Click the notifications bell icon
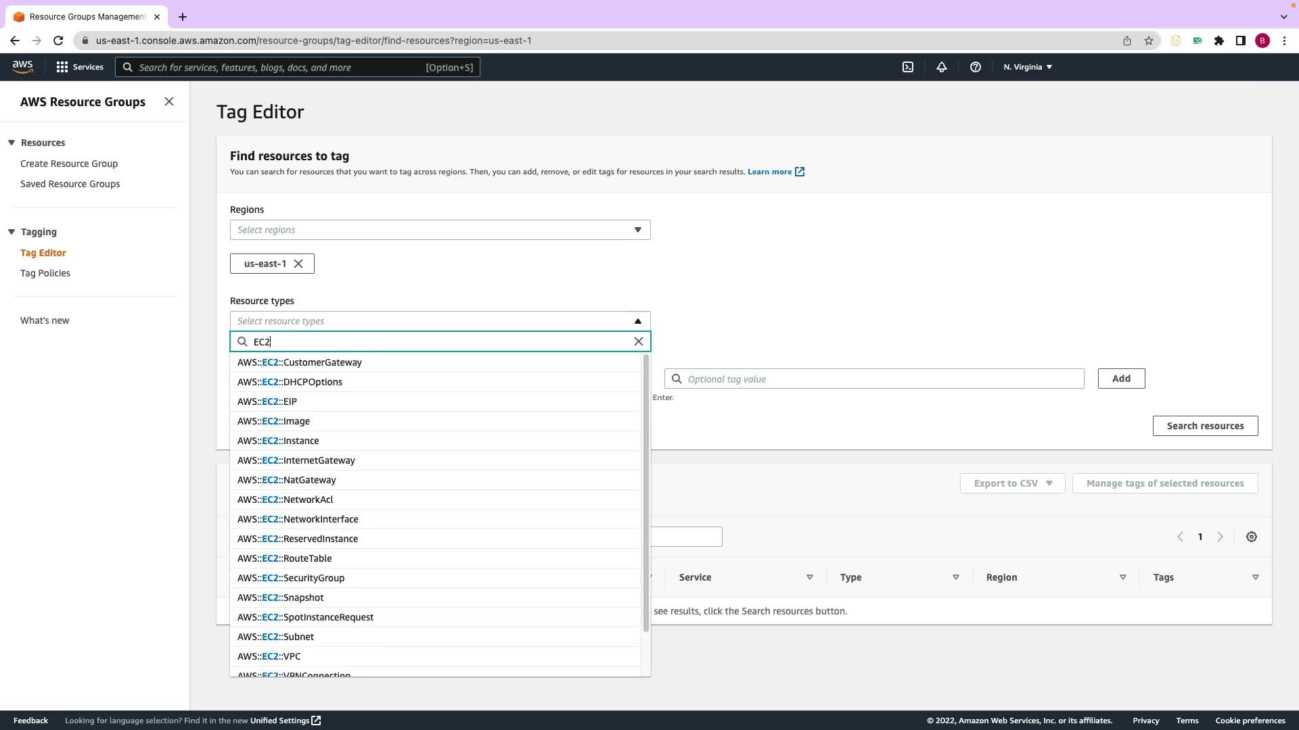1299x730 pixels. (x=941, y=67)
